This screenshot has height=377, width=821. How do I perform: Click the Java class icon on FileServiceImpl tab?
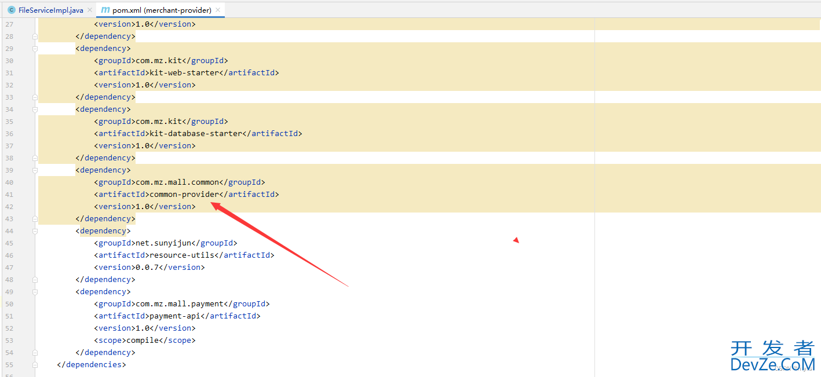[x=11, y=10]
